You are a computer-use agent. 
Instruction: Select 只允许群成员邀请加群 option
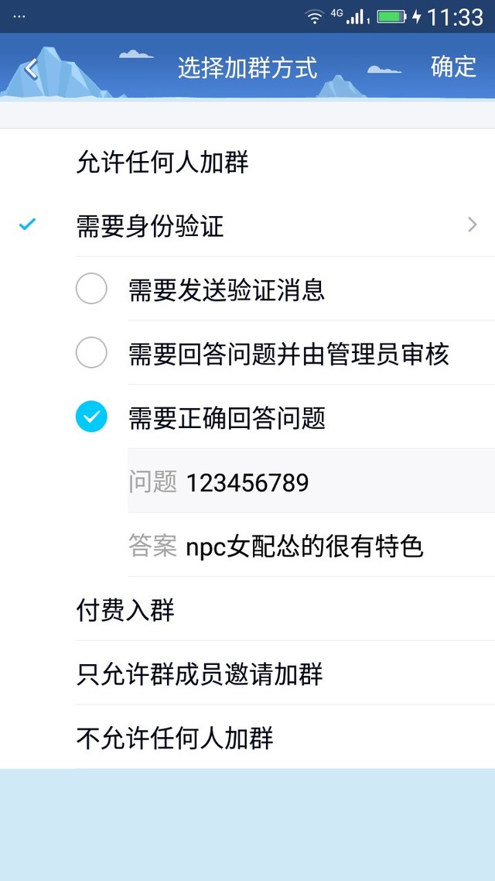click(199, 674)
